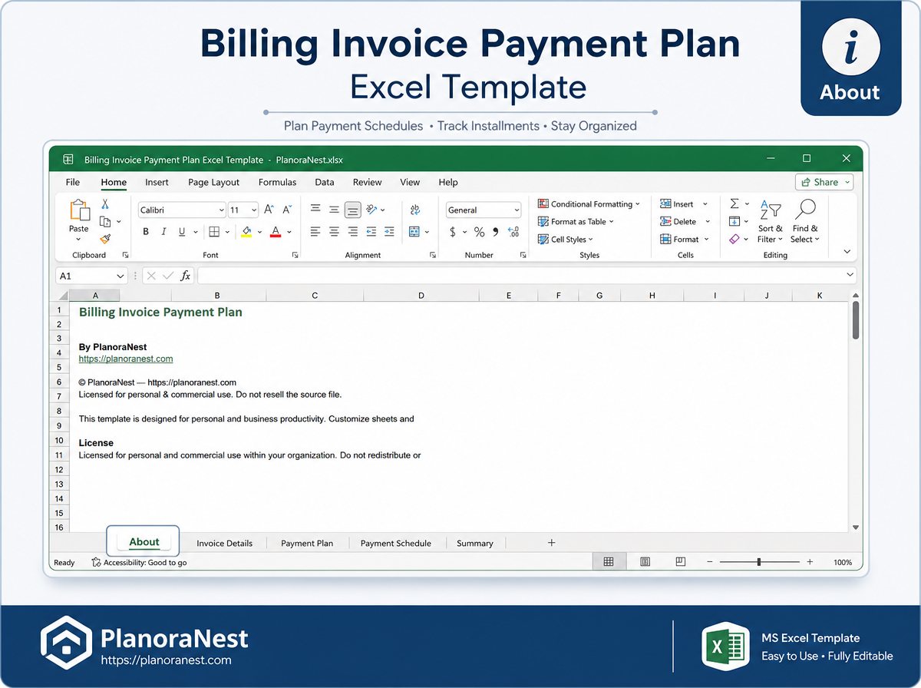The width and height of the screenshot is (921, 688).
Task: Open https://planoranest.com link in cell A5
Action: tap(126, 359)
